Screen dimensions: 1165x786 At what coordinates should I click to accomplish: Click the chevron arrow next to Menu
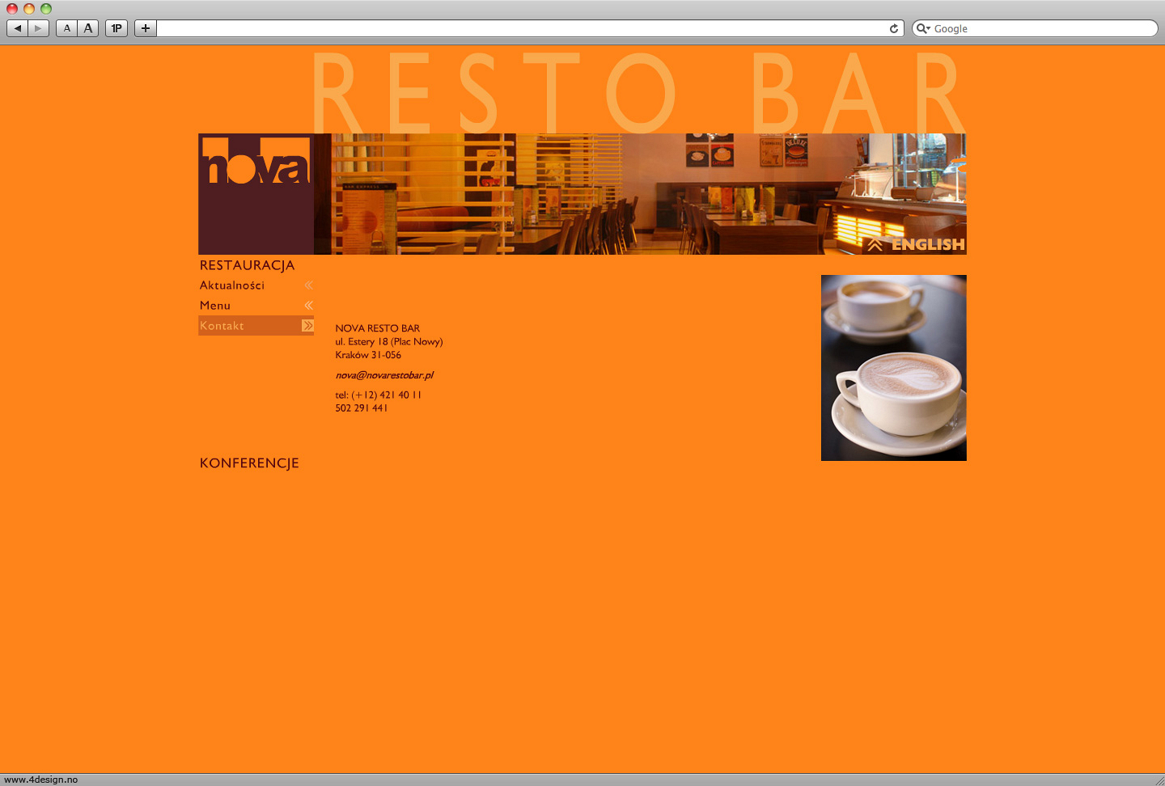coord(308,306)
